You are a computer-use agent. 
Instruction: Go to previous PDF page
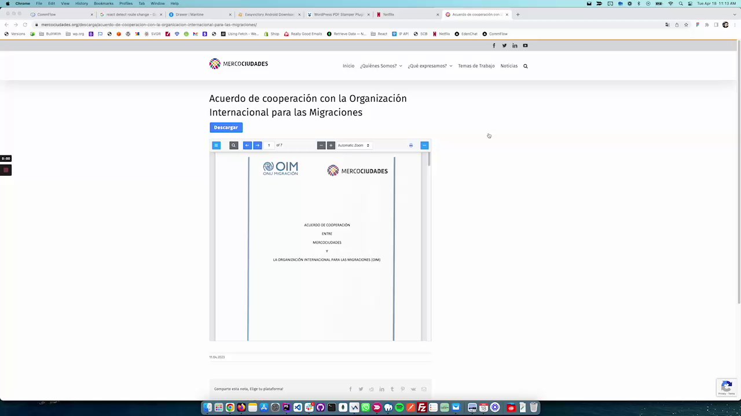tap(247, 145)
